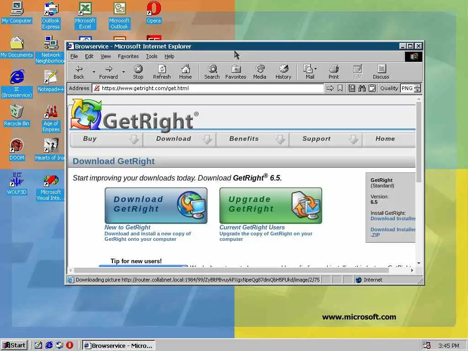Image resolution: width=468 pixels, height=351 pixels.
Task: Open the View menu
Action: [x=106, y=56]
